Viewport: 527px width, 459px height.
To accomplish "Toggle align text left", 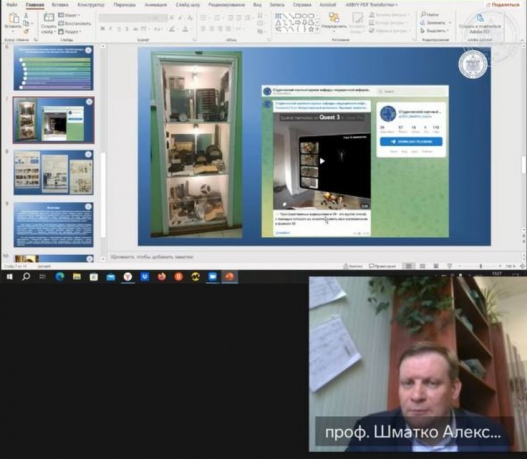I will click(204, 29).
